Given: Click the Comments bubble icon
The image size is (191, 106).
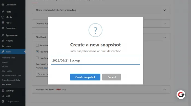Looking at the screenshot, I should click(3, 28).
